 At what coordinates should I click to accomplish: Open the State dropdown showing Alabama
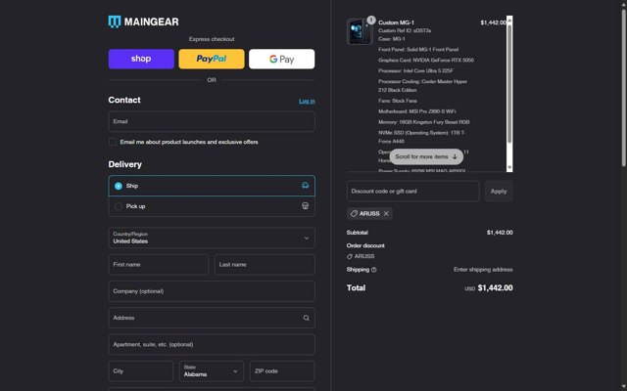click(212, 371)
